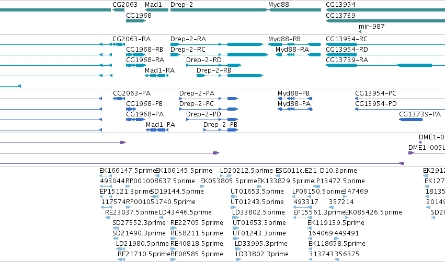The height and width of the screenshot is (262, 445).
Task: Click the CG13954 gene bar
Action: point(385,10)
